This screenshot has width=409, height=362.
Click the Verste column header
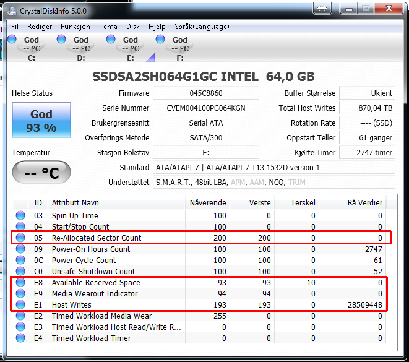pos(252,202)
